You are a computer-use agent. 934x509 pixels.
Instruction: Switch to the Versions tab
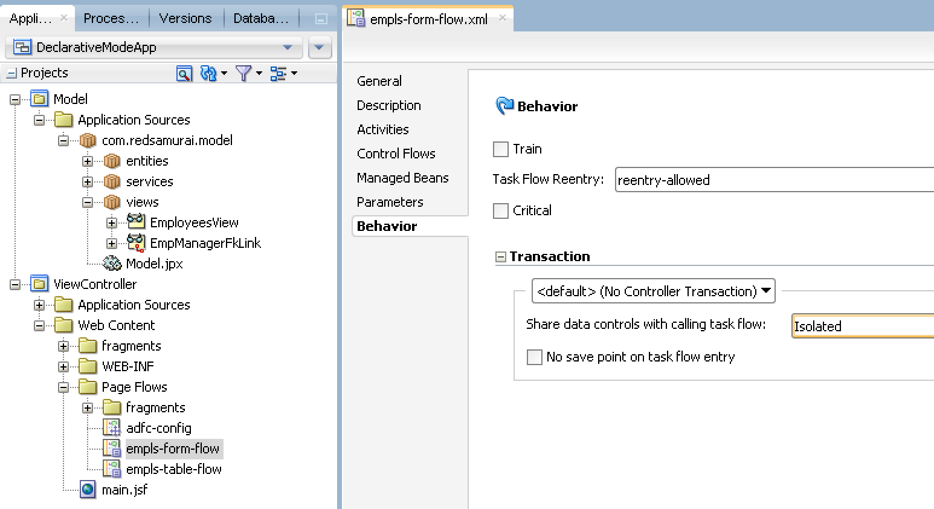click(186, 18)
